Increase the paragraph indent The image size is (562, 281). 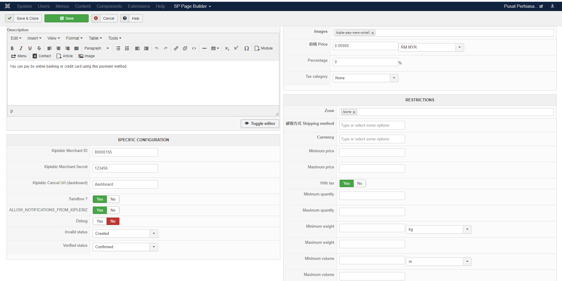coord(146,48)
